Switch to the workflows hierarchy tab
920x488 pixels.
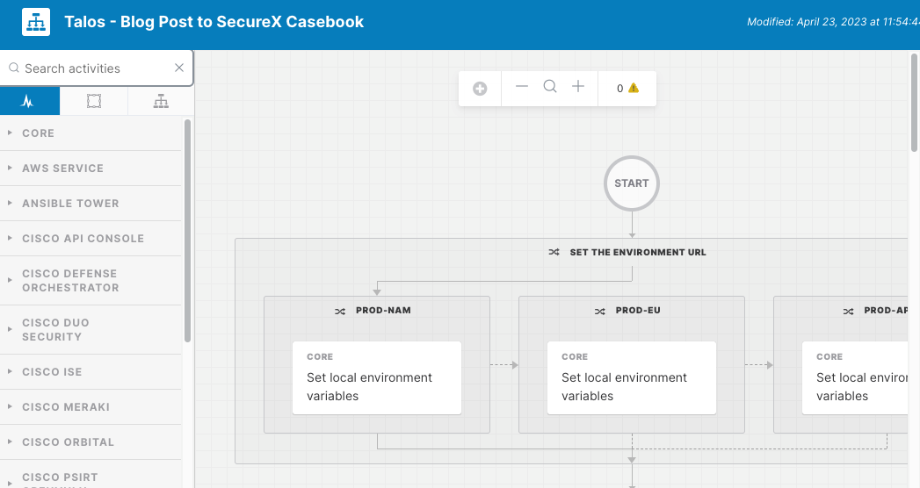[161, 101]
